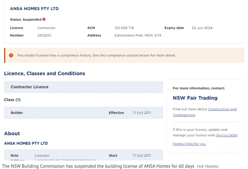Select the ANSA HOMES PTY LTD title
This screenshot has width=248, height=169.
pyautogui.click(x=34, y=9)
